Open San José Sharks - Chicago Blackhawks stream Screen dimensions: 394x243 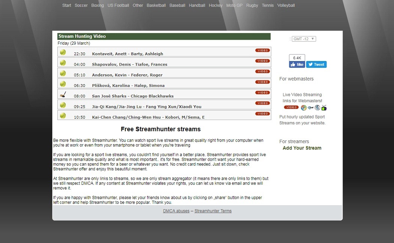[133, 96]
